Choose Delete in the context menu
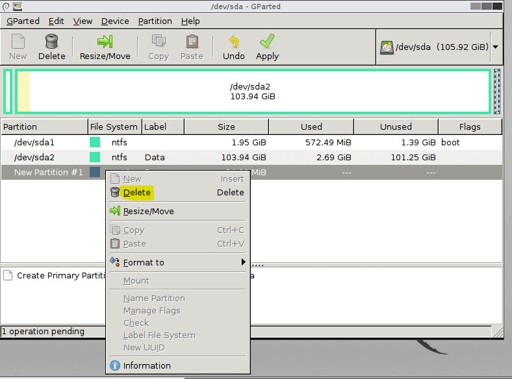The height and width of the screenshot is (379, 512). click(177, 193)
